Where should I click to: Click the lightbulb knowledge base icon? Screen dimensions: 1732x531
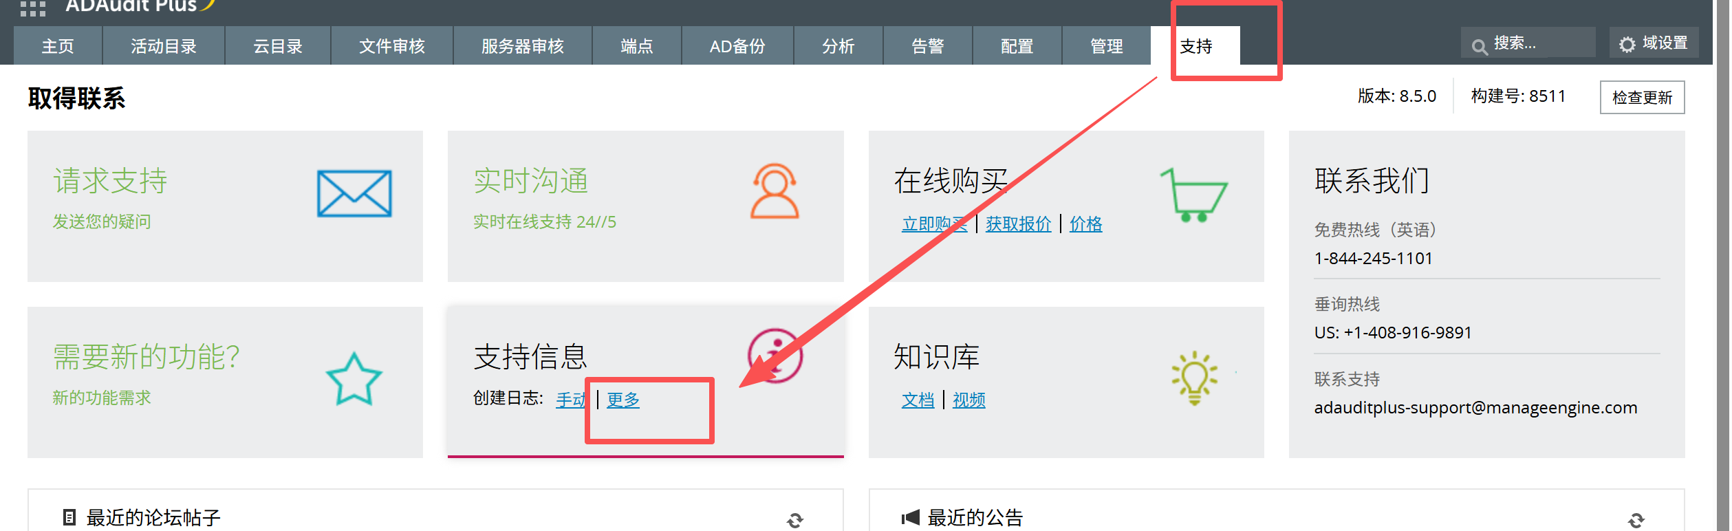tap(1194, 378)
